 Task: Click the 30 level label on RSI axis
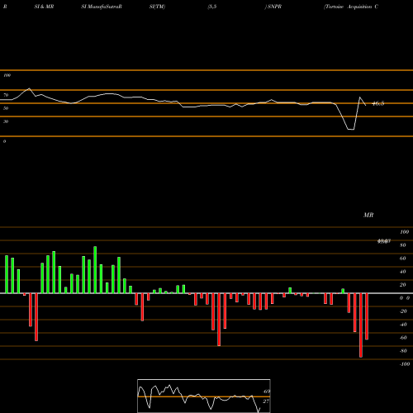click(6, 121)
